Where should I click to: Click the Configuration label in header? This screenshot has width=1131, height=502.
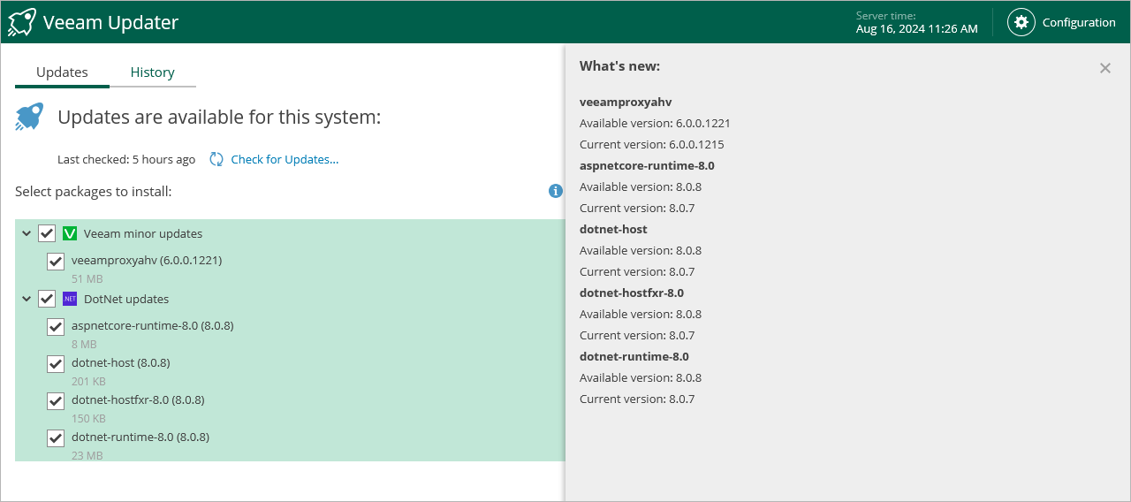1079,22
